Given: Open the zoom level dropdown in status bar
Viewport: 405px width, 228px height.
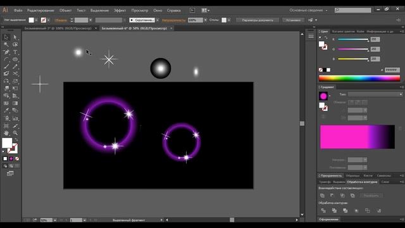Looking at the screenshot, I should point(55,220).
